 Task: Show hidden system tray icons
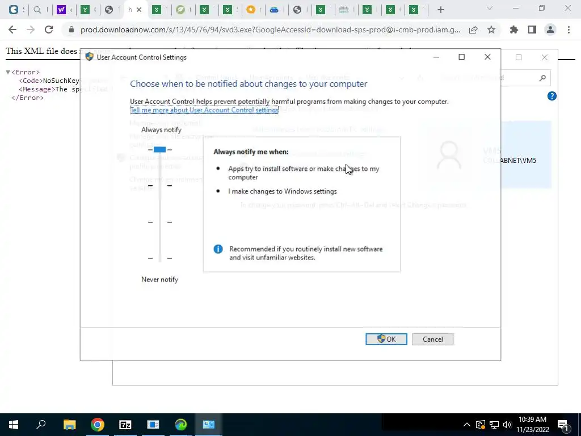click(x=467, y=425)
